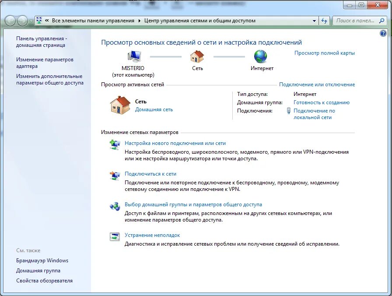This screenshot has width=392, height=296.
Task: Click the MISTERIO computer icon
Action: point(134,56)
